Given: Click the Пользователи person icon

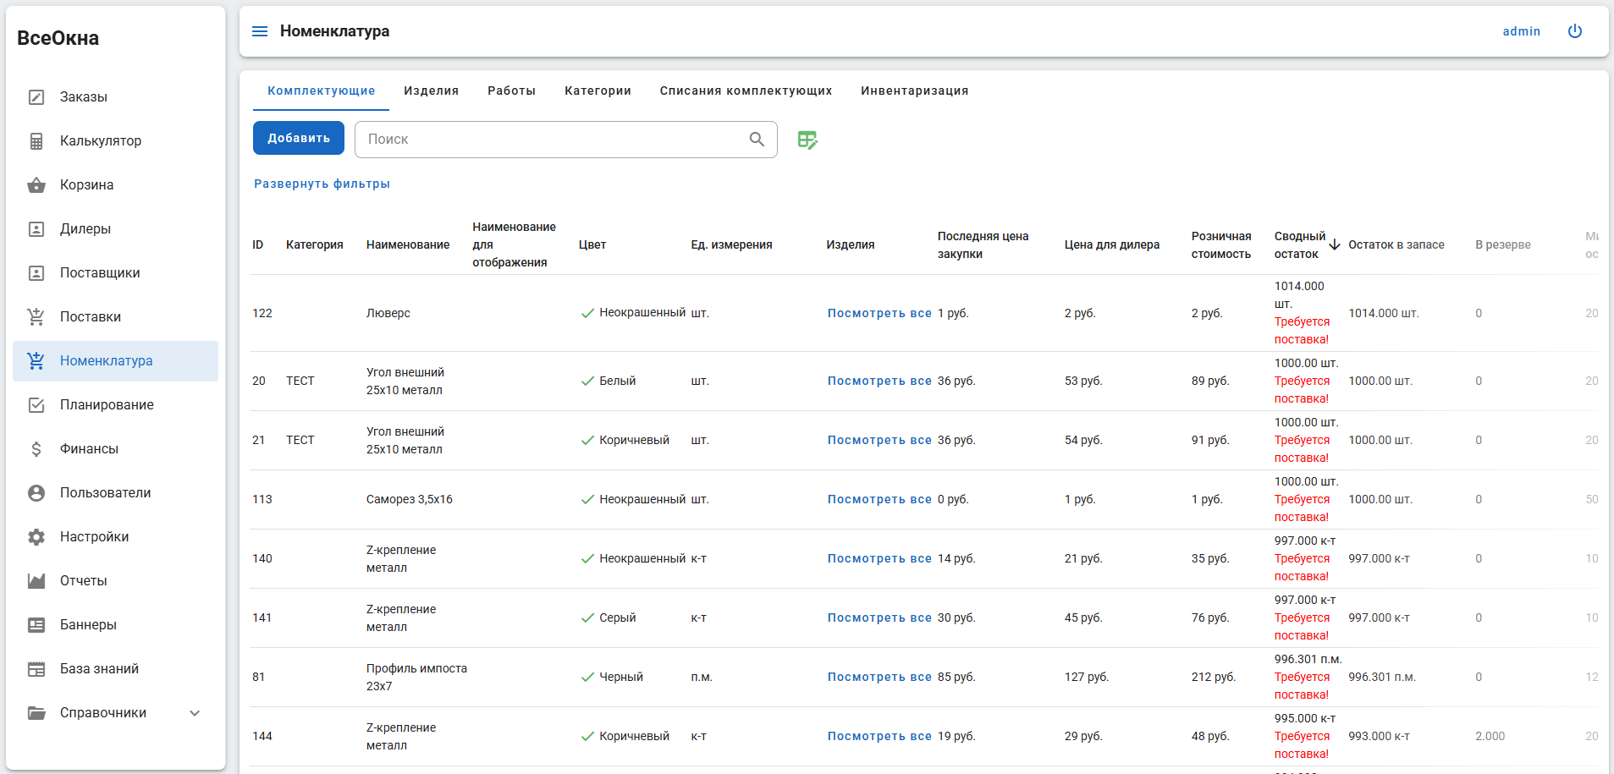Looking at the screenshot, I should click(36, 493).
